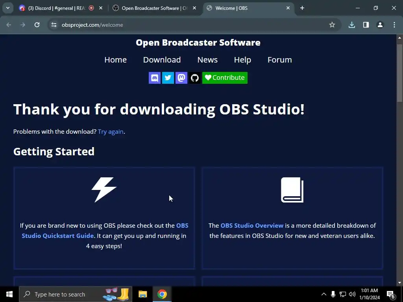The width and height of the screenshot is (403, 302).
Task: Open the Mastodon social icon link
Action: point(181,77)
